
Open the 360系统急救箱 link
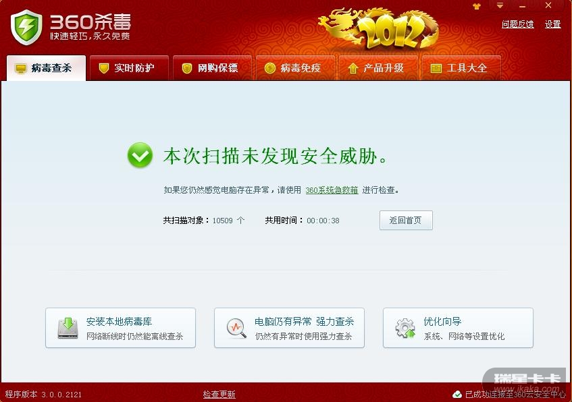click(x=332, y=190)
